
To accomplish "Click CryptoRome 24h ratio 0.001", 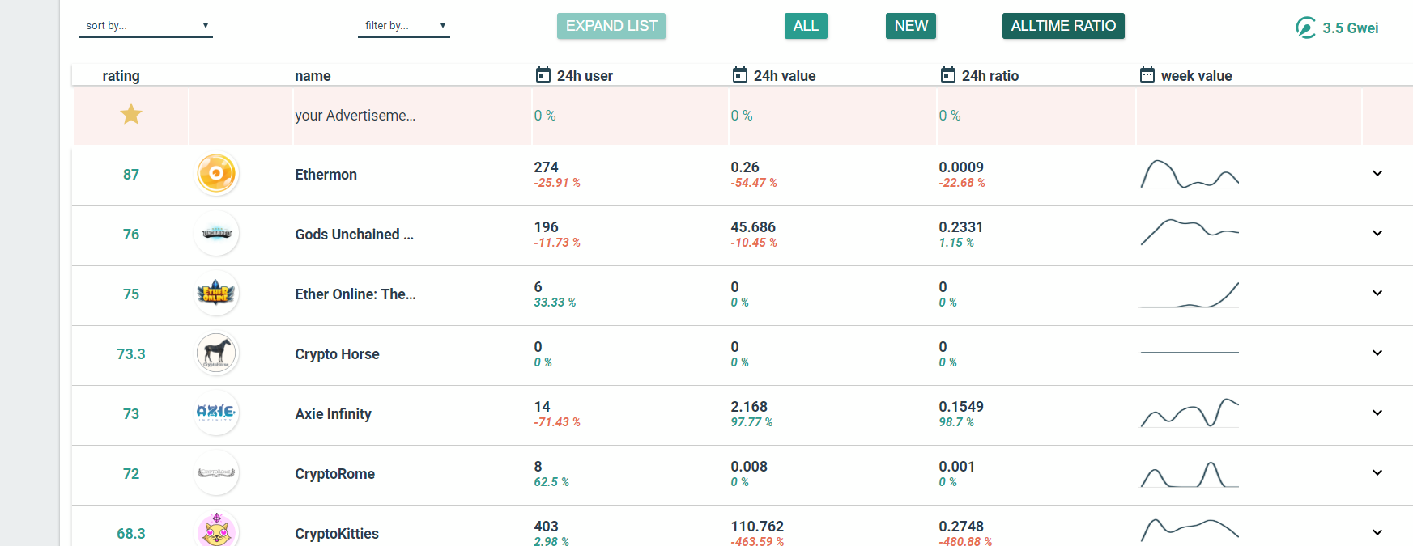I will tap(957, 467).
